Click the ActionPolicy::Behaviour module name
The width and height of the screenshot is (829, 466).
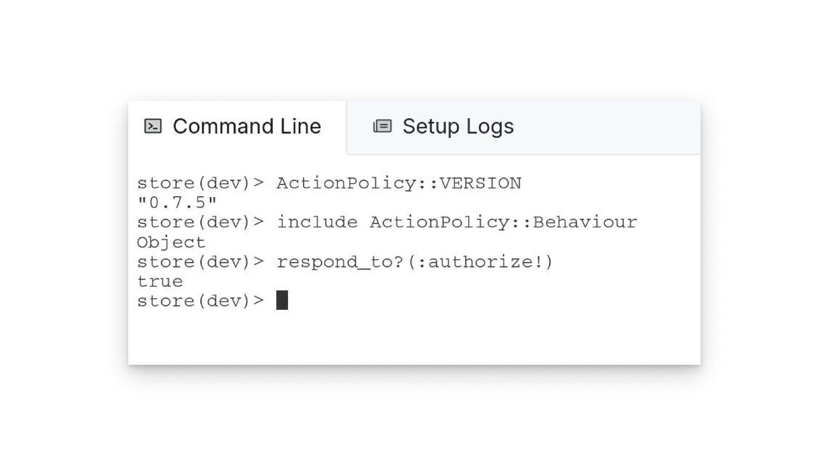point(503,223)
